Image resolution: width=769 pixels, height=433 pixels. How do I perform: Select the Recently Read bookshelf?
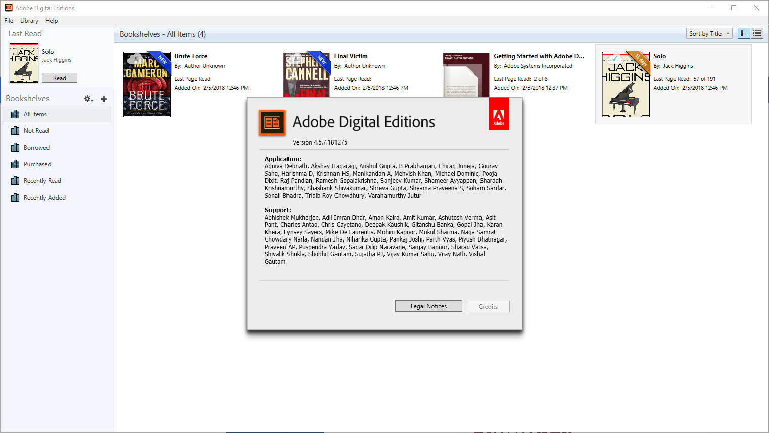(x=56, y=181)
